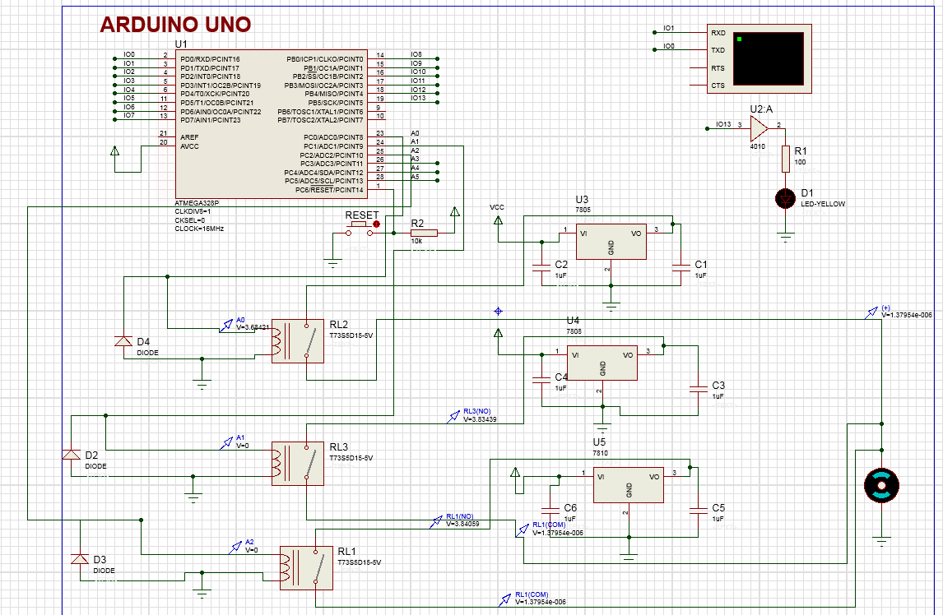Click the A1 voltage probe arrow
The height and width of the screenshot is (615, 943).
[226, 443]
